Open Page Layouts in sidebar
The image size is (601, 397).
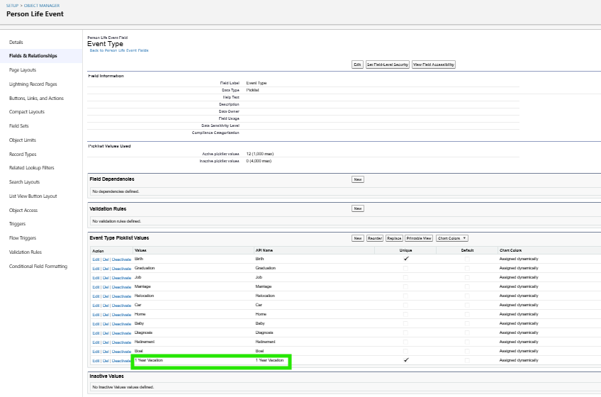point(23,70)
